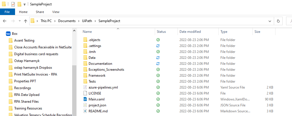The width and height of the screenshot is (292, 116).
Task: Select the Data folder name
Action: [92, 58]
